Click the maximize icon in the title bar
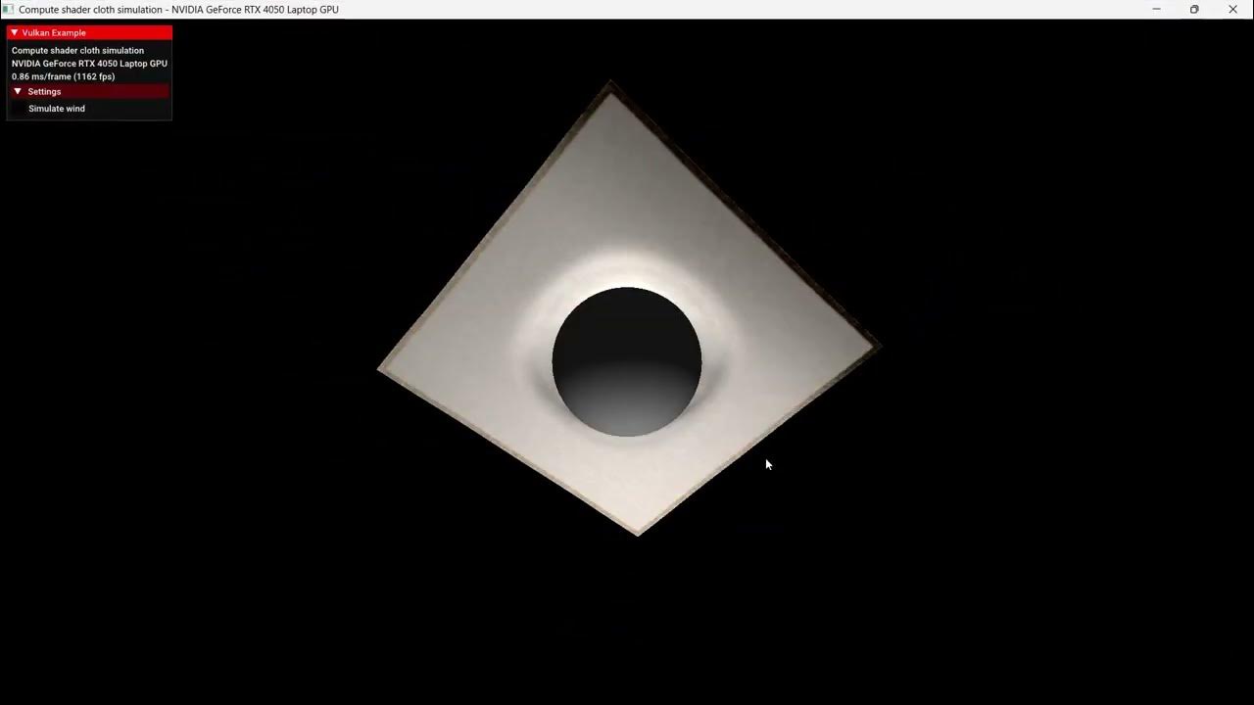The height and width of the screenshot is (705, 1254). [x=1194, y=9]
